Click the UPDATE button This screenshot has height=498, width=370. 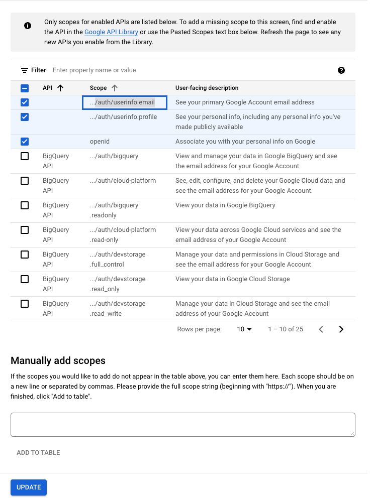tap(28, 487)
